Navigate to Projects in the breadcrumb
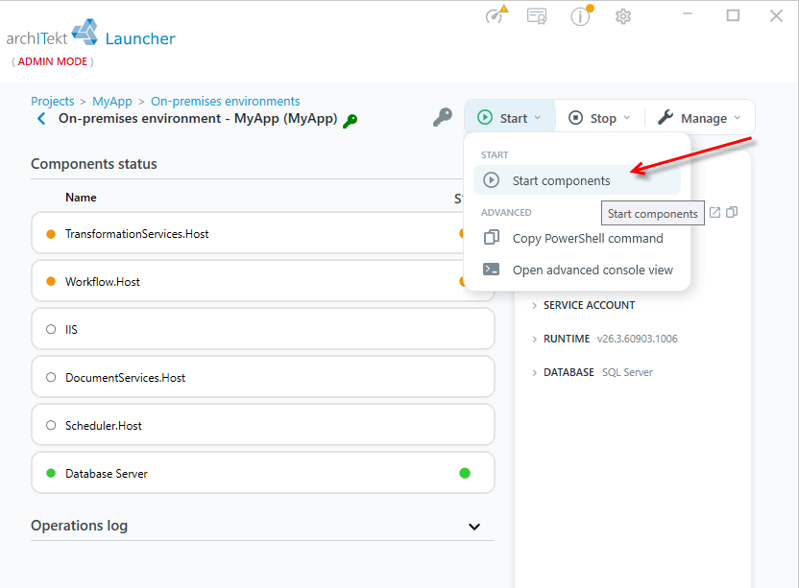Screen dimensions: 799x588 click(x=53, y=102)
